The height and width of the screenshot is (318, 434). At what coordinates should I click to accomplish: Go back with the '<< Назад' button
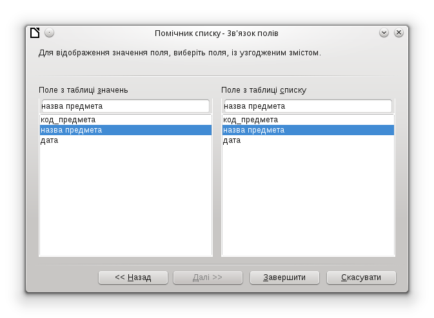pyautogui.click(x=133, y=277)
